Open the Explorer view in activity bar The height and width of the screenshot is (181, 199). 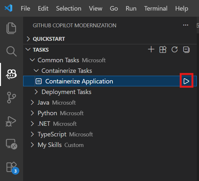click(11, 28)
